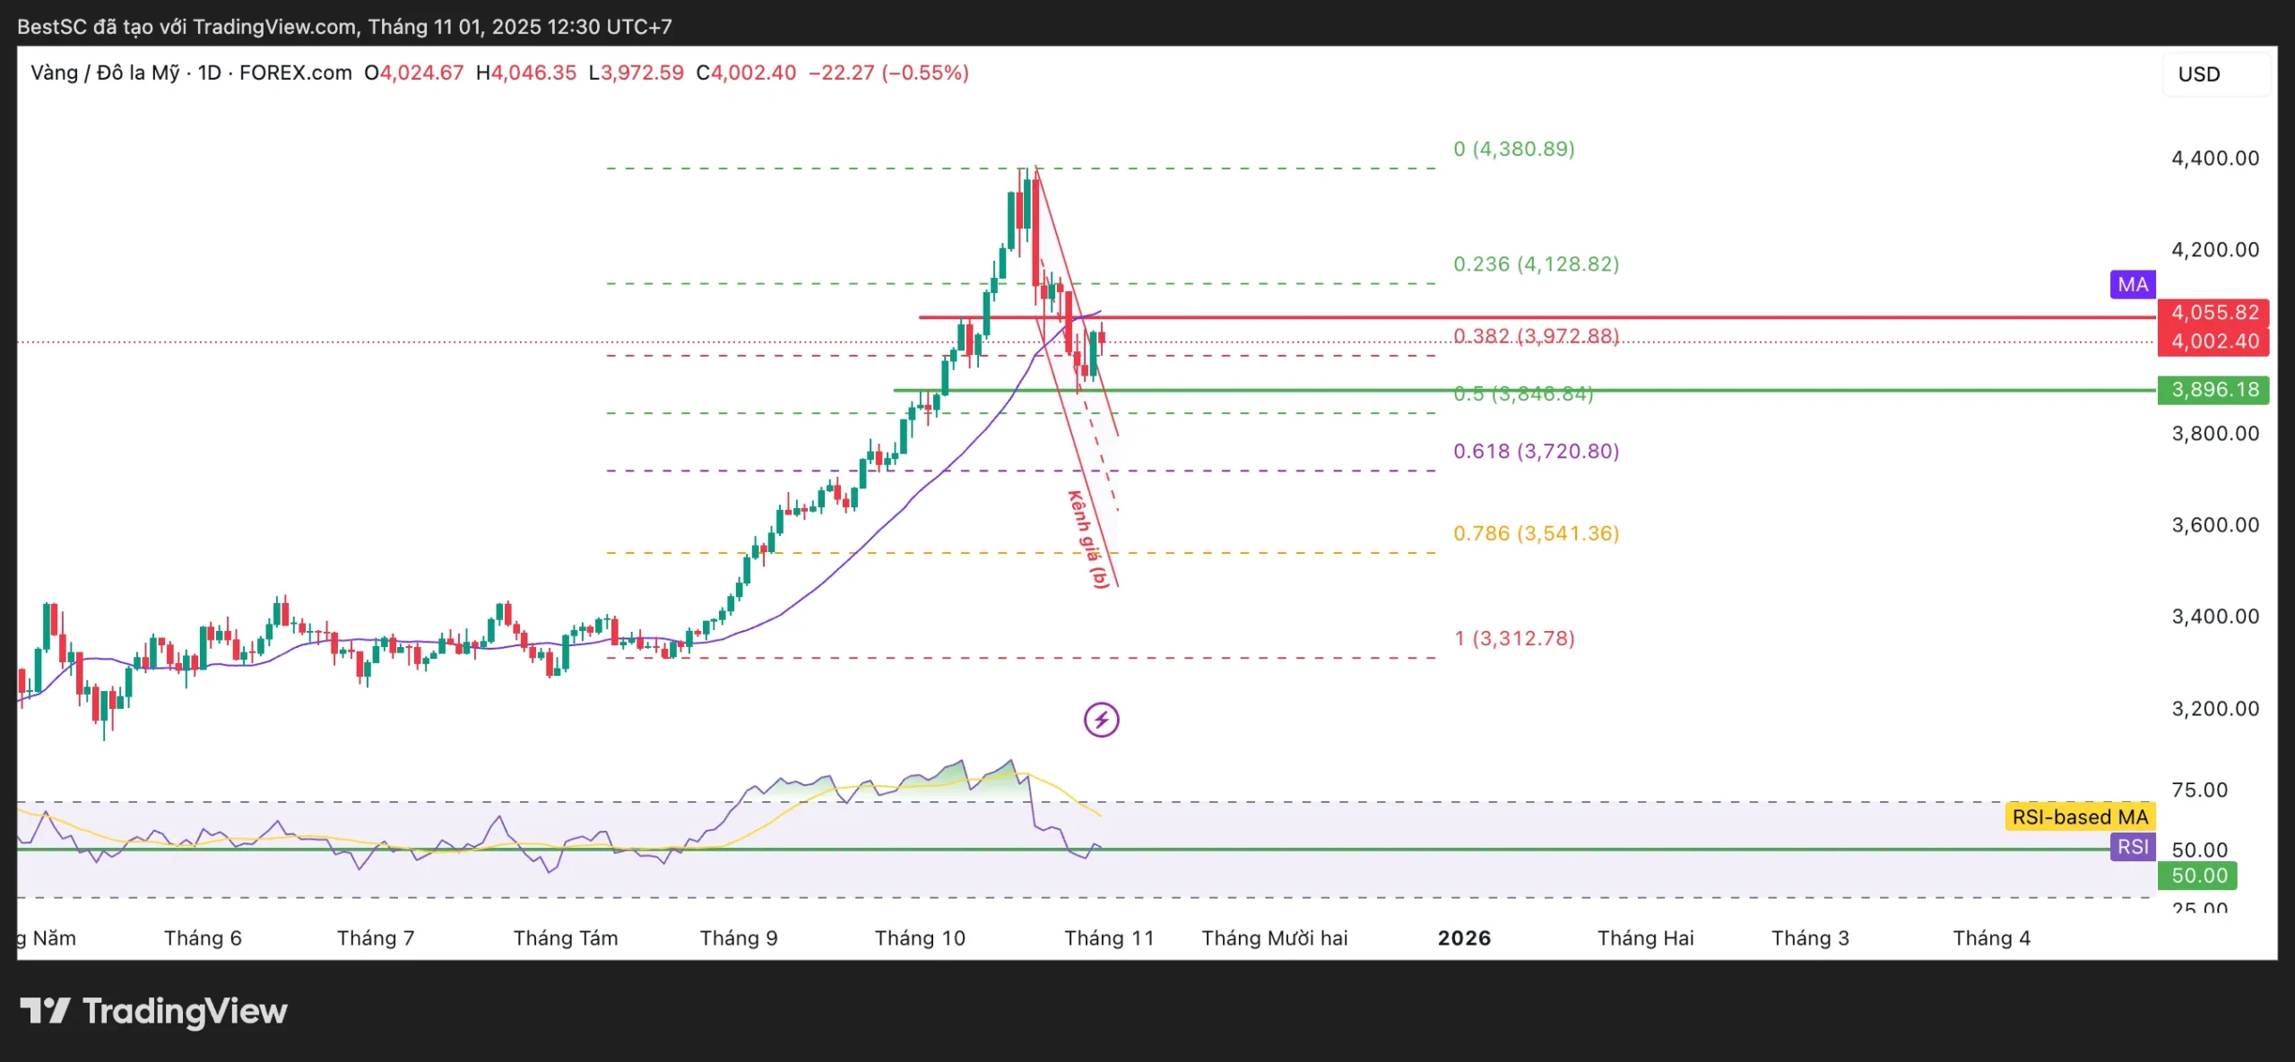Click the Vàng / Đô la Mỹ symbol title
Image resolution: width=2295 pixels, height=1062 pixels.
pos(105,73)
